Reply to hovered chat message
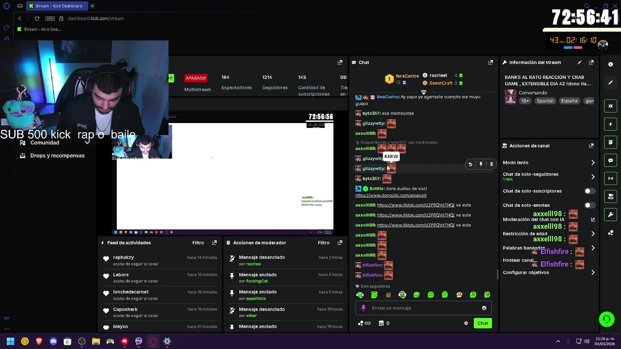Screen dimensions: 621x349 [x=470, y=164]
